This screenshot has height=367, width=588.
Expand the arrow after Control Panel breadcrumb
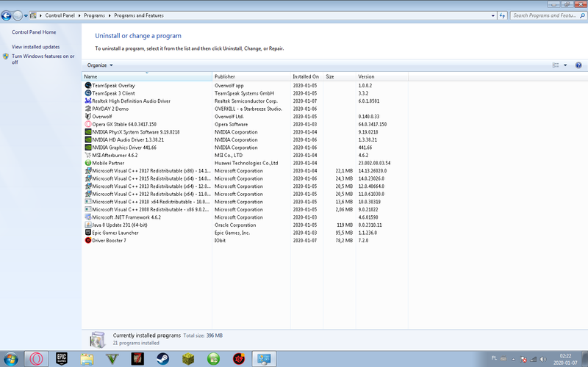click(79, 15)
